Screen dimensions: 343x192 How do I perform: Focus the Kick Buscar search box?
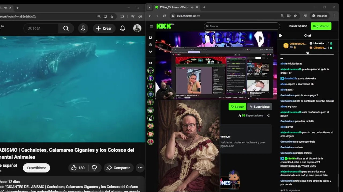point(242,26)
